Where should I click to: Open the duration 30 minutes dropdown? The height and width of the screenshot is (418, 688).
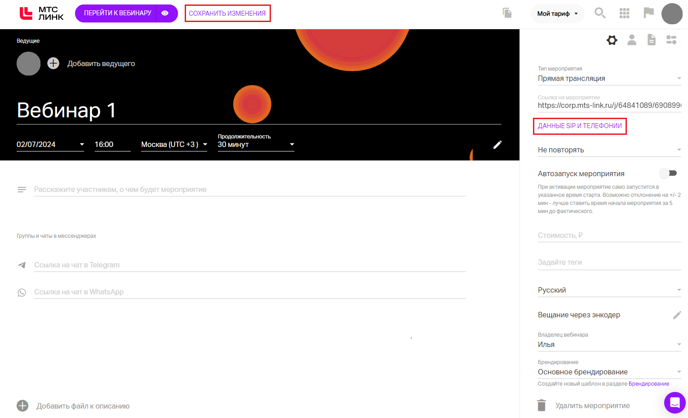(256, 145)
